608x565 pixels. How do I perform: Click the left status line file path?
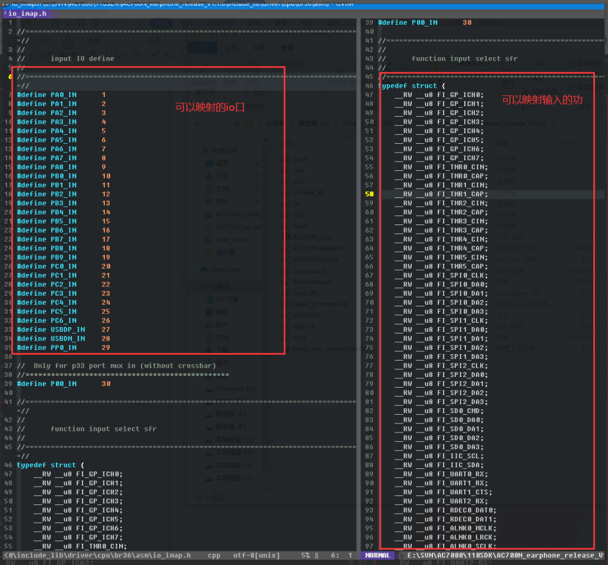point(98,556)
